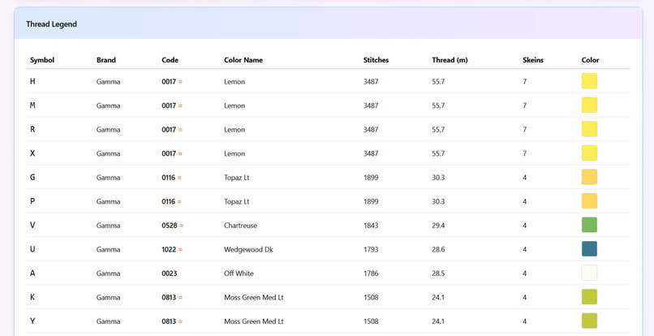Click Moss Green Med Lt in row Y
This screenshot has height=336, width=654.
pos(254,321)
